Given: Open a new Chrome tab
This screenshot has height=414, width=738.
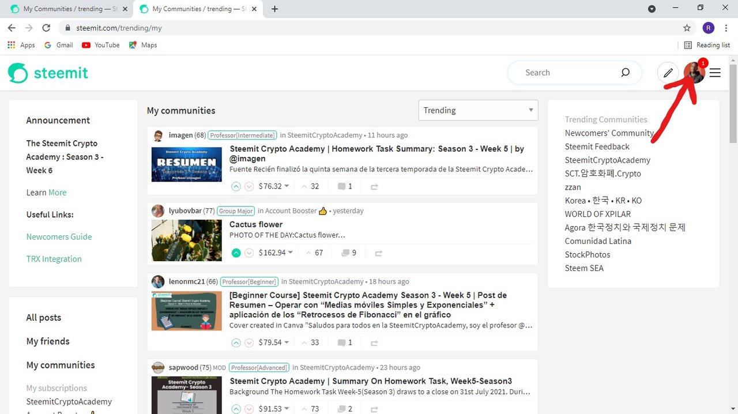Looking at the screenshot, I should click(x=274, y=9).
